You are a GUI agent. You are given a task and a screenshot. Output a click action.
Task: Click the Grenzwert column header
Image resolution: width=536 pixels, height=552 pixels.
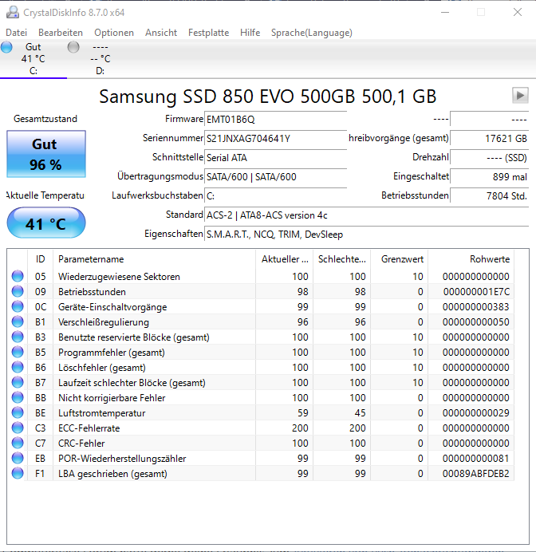tap(399, 259)
